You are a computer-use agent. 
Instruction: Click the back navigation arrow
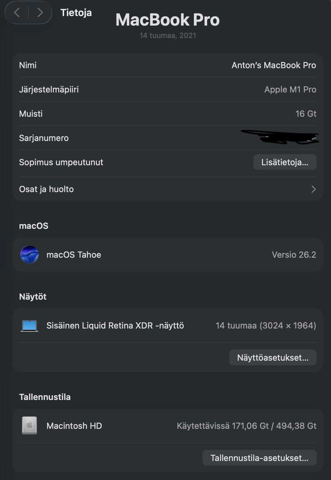click(17, 13)
